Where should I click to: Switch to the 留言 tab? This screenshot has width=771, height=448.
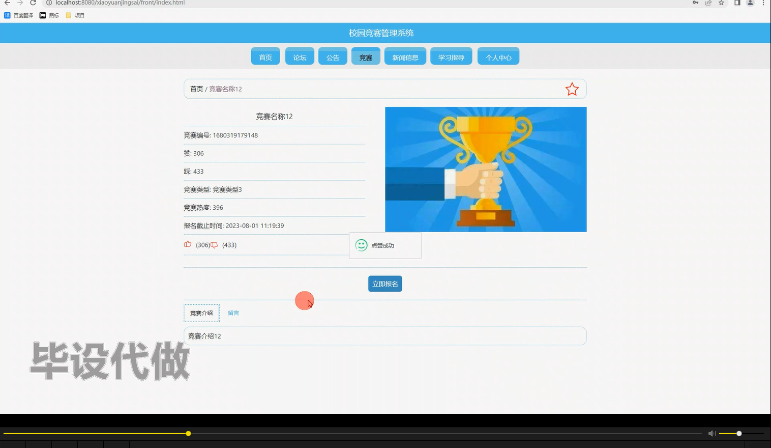pyautogui.click(x=233, y=313)
